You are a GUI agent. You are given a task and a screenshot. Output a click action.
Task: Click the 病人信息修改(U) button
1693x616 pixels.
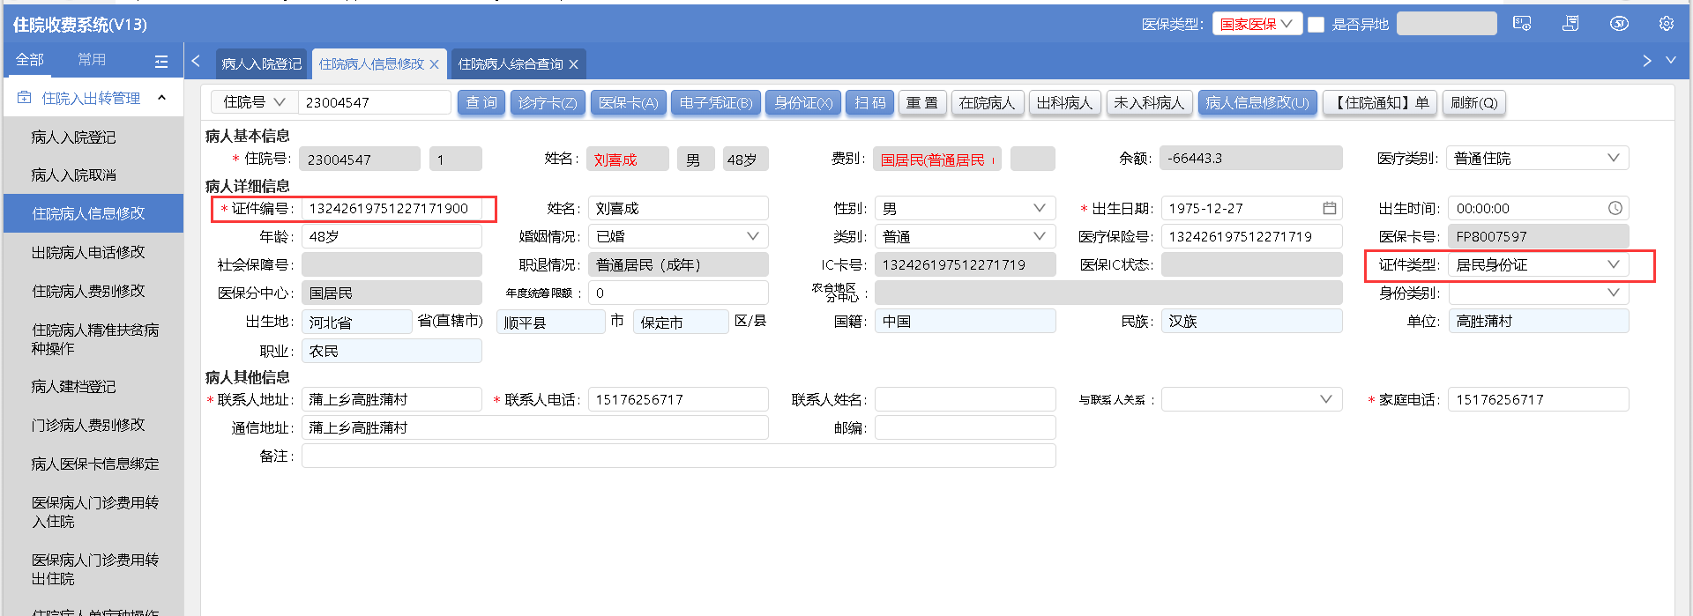click(1257, 103)
